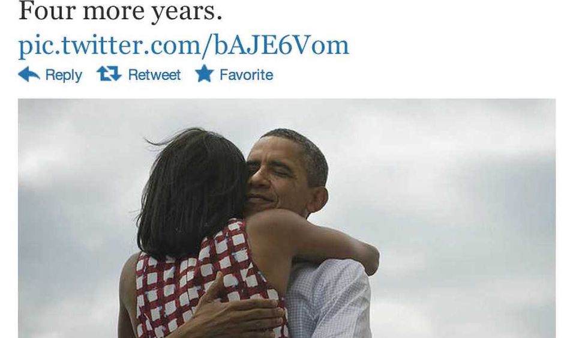
Task: Click the cloudy sky left of couple
Action: [75, 217]
